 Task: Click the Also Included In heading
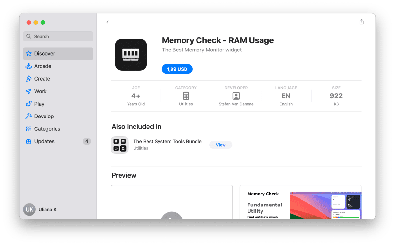pos(136,127)
